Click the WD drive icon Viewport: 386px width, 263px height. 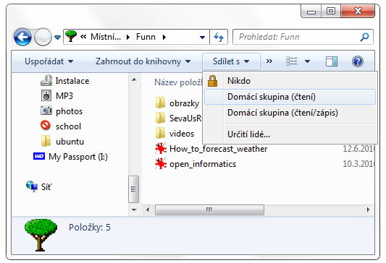pos(39,156)
